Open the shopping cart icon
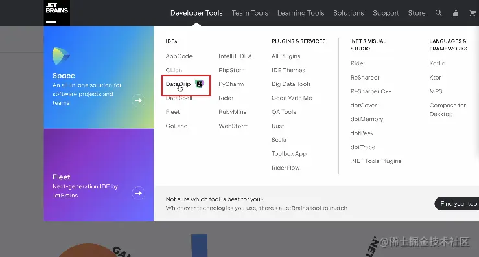The height and width of the screenshot is (257, 479). pyautogui.click(x=473, y=13)
